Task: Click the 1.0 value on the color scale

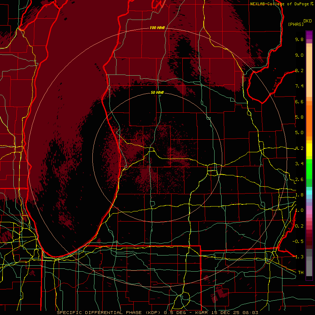Action: [299, 210]
